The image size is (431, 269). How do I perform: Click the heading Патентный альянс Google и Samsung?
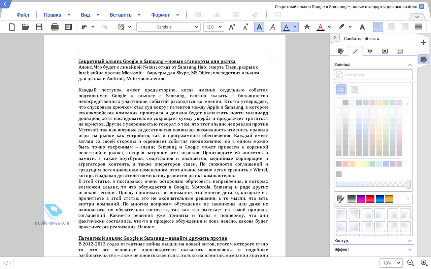point(153,238)
